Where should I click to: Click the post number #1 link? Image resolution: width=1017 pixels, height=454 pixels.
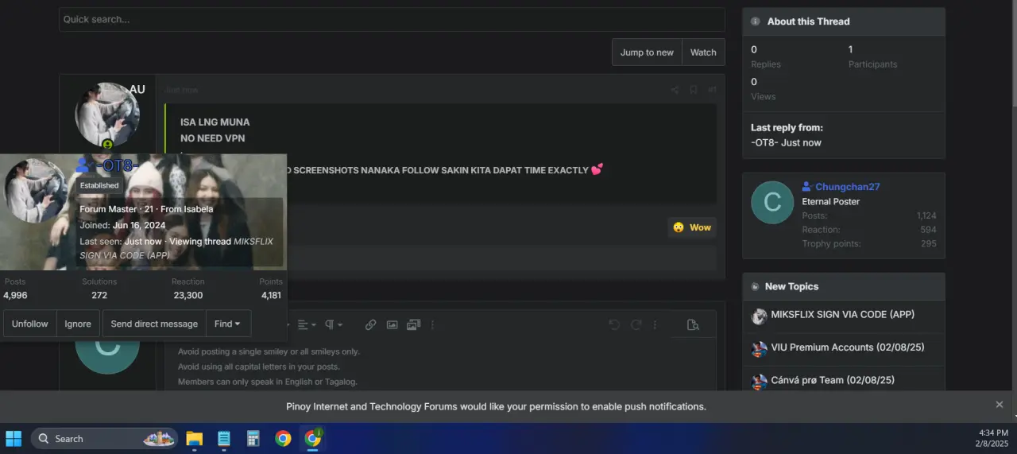(712, 90)
